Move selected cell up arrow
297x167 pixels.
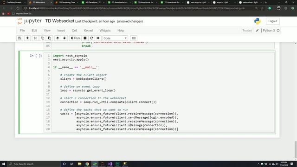click(x=58, y=38)
